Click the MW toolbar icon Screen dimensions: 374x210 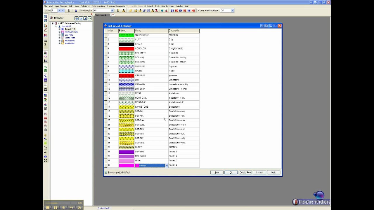[x=193, y=10]
